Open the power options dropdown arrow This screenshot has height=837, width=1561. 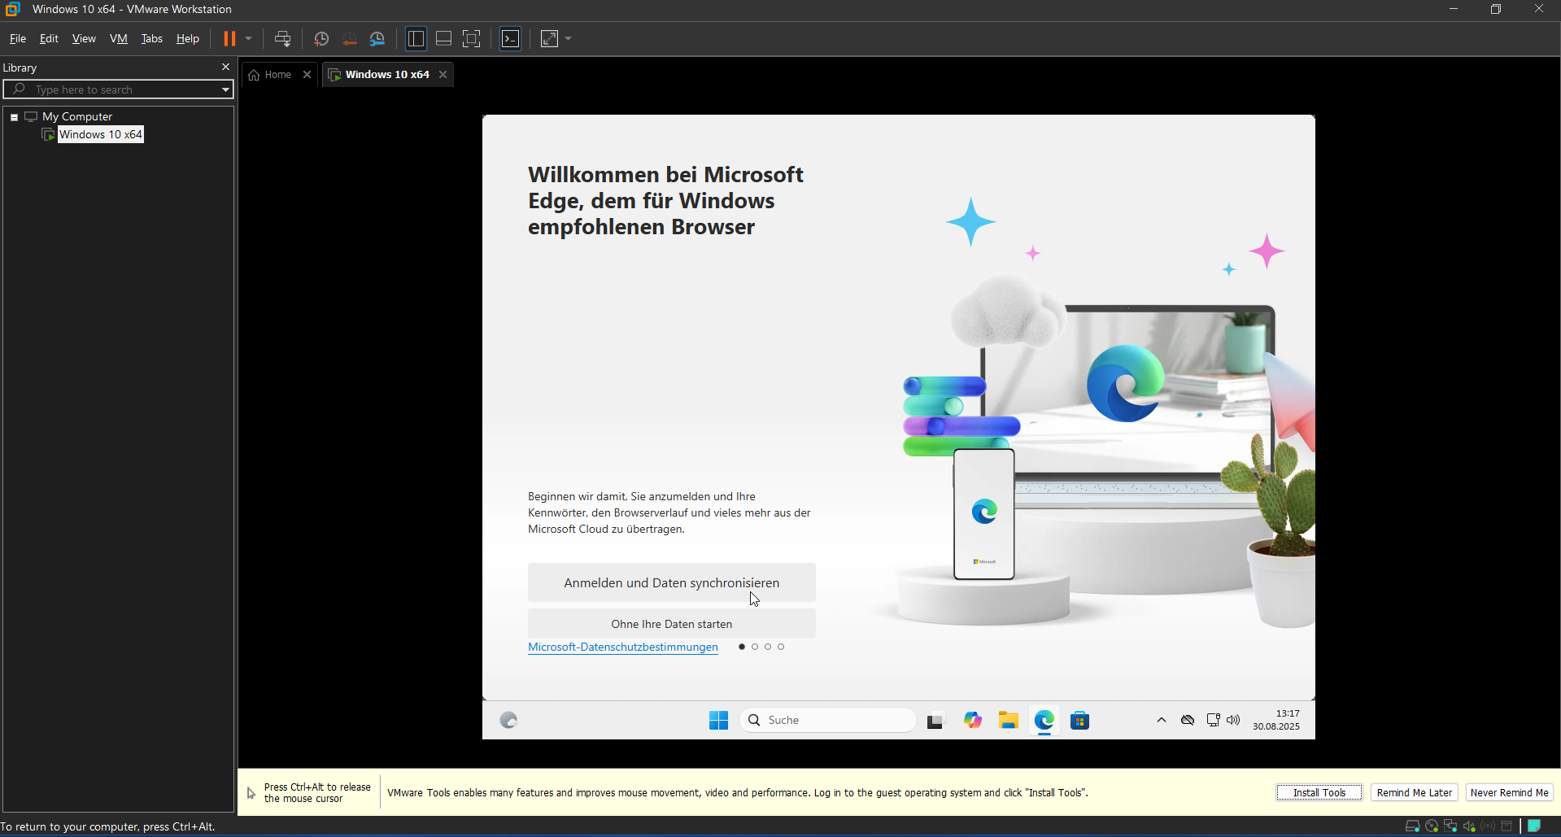tap(249, 39)
